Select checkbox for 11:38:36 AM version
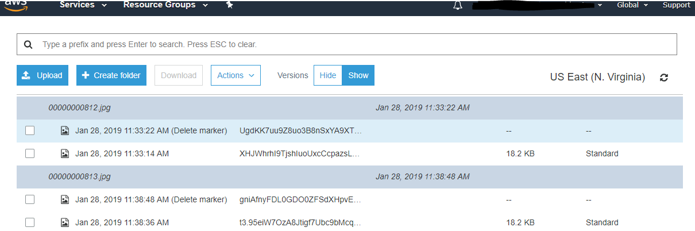Screen dimensions: 695x231 30,222
